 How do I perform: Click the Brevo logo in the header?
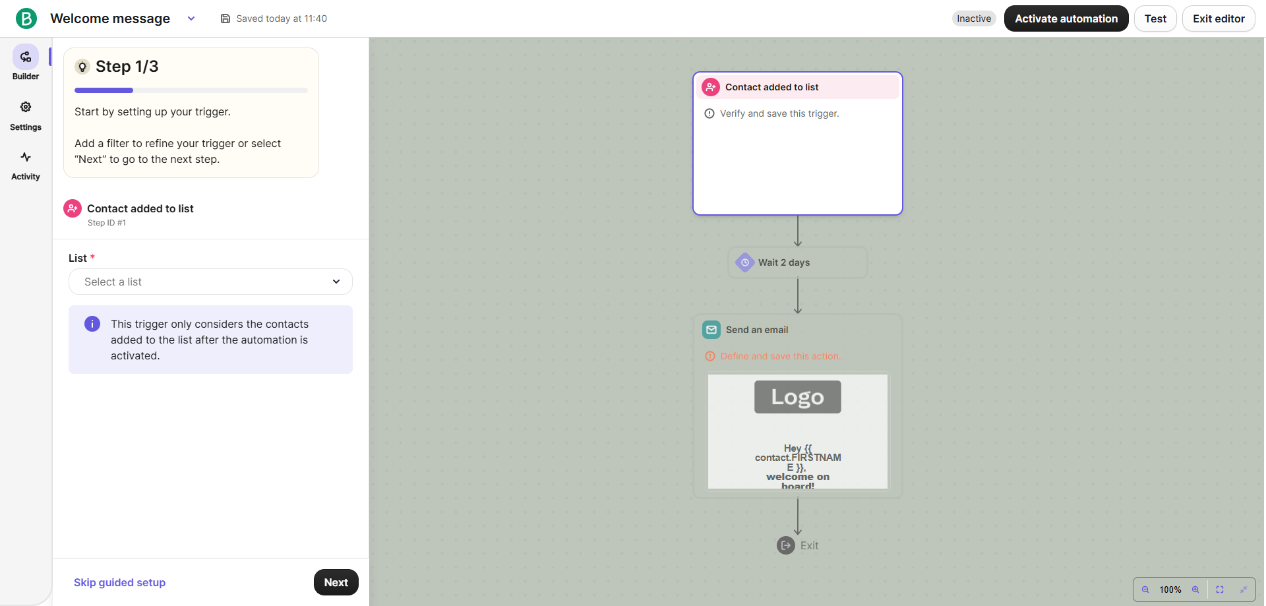click(x=26, y=18)
